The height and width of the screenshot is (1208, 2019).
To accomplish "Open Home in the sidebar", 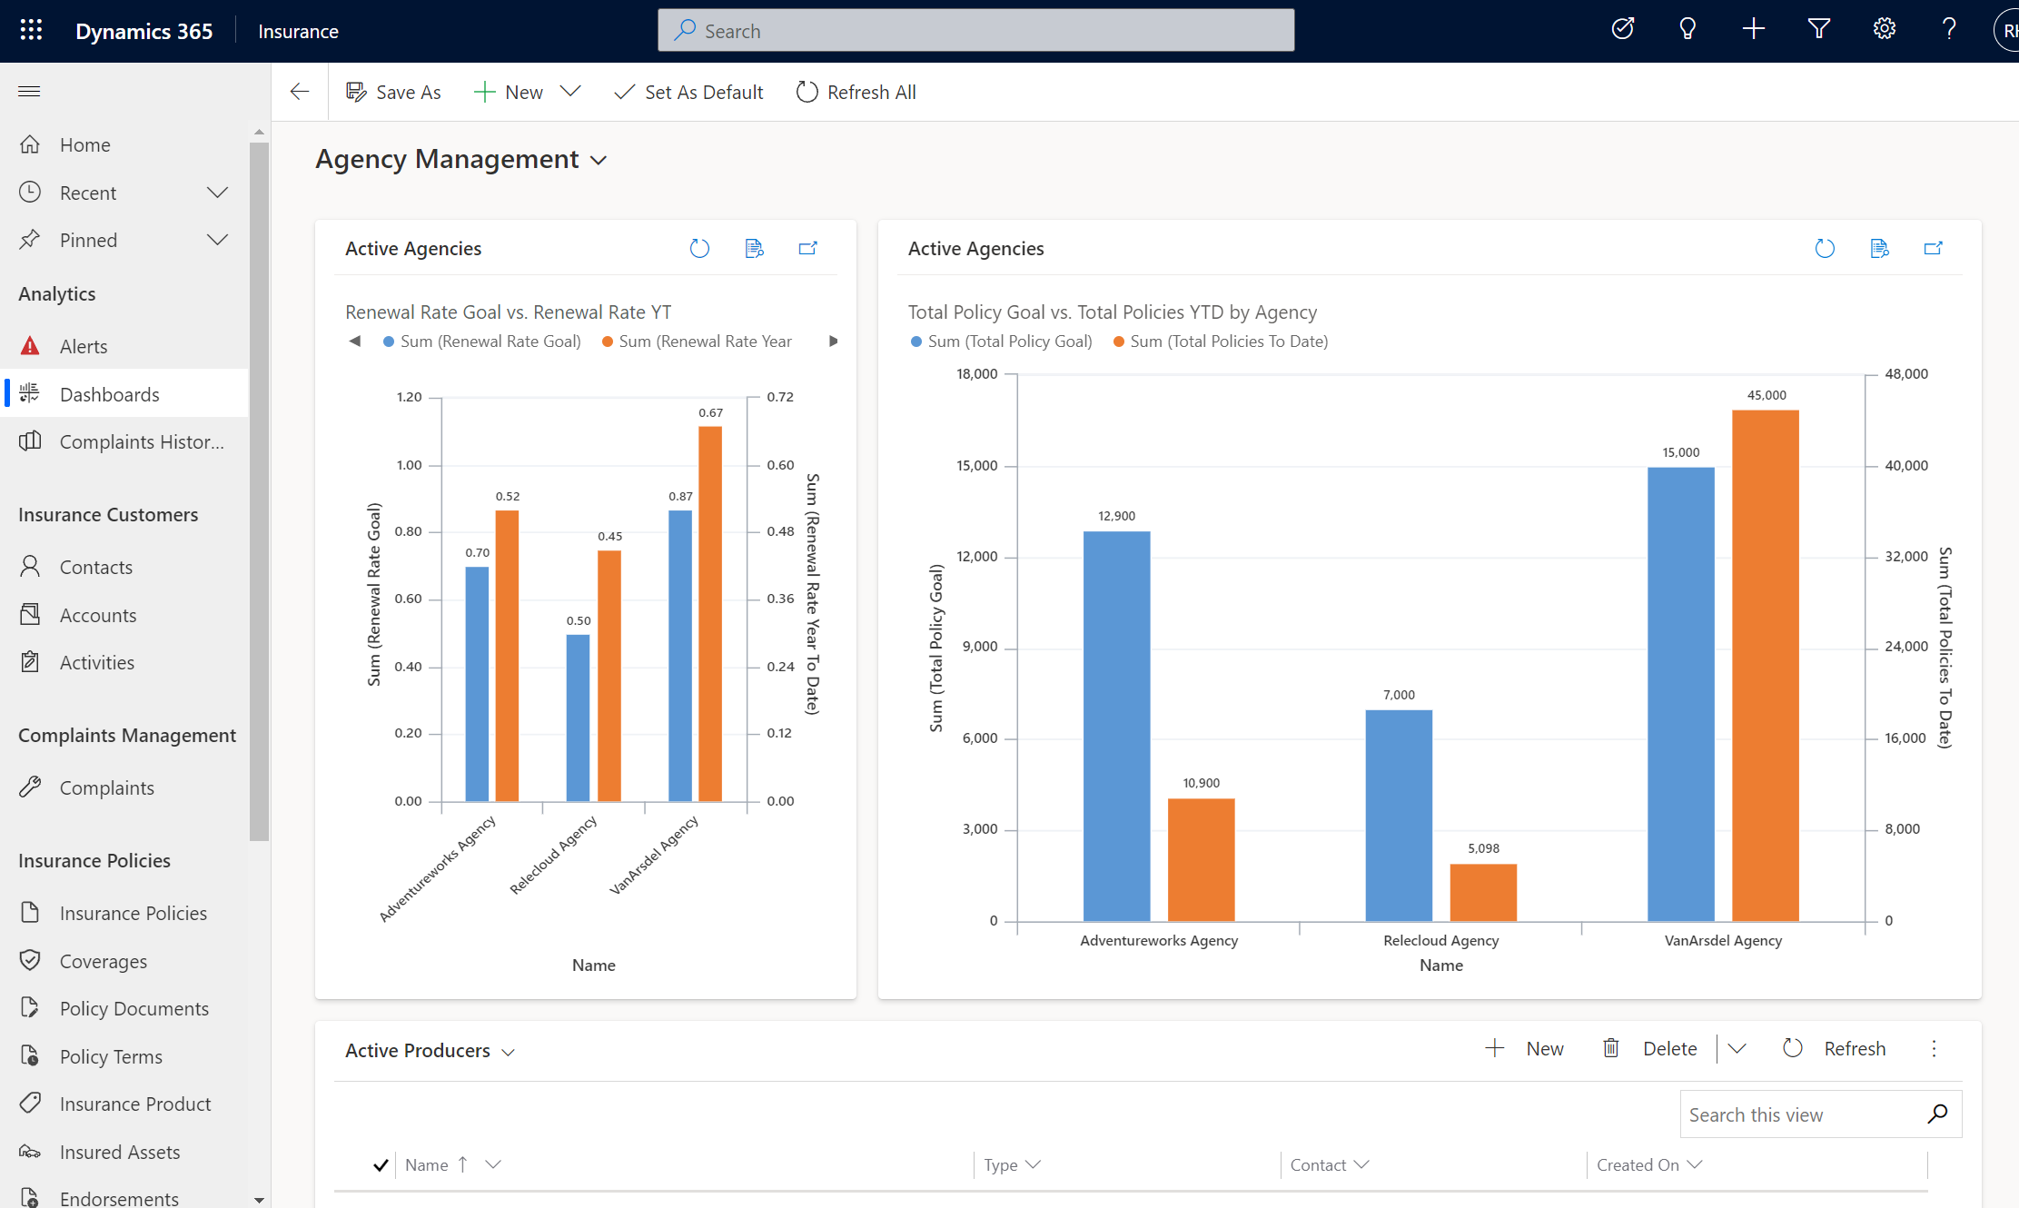I will click(125, 144).
